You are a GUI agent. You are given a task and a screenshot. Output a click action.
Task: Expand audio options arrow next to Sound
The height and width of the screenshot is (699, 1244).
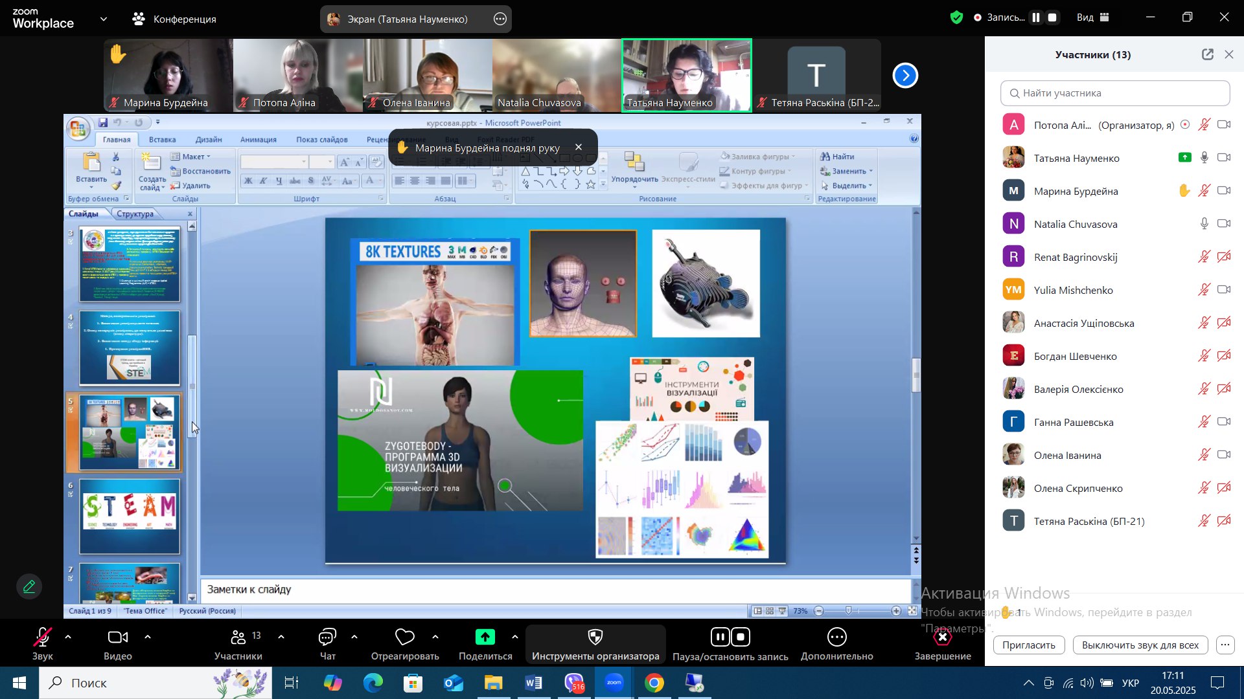tap(68, 638)
